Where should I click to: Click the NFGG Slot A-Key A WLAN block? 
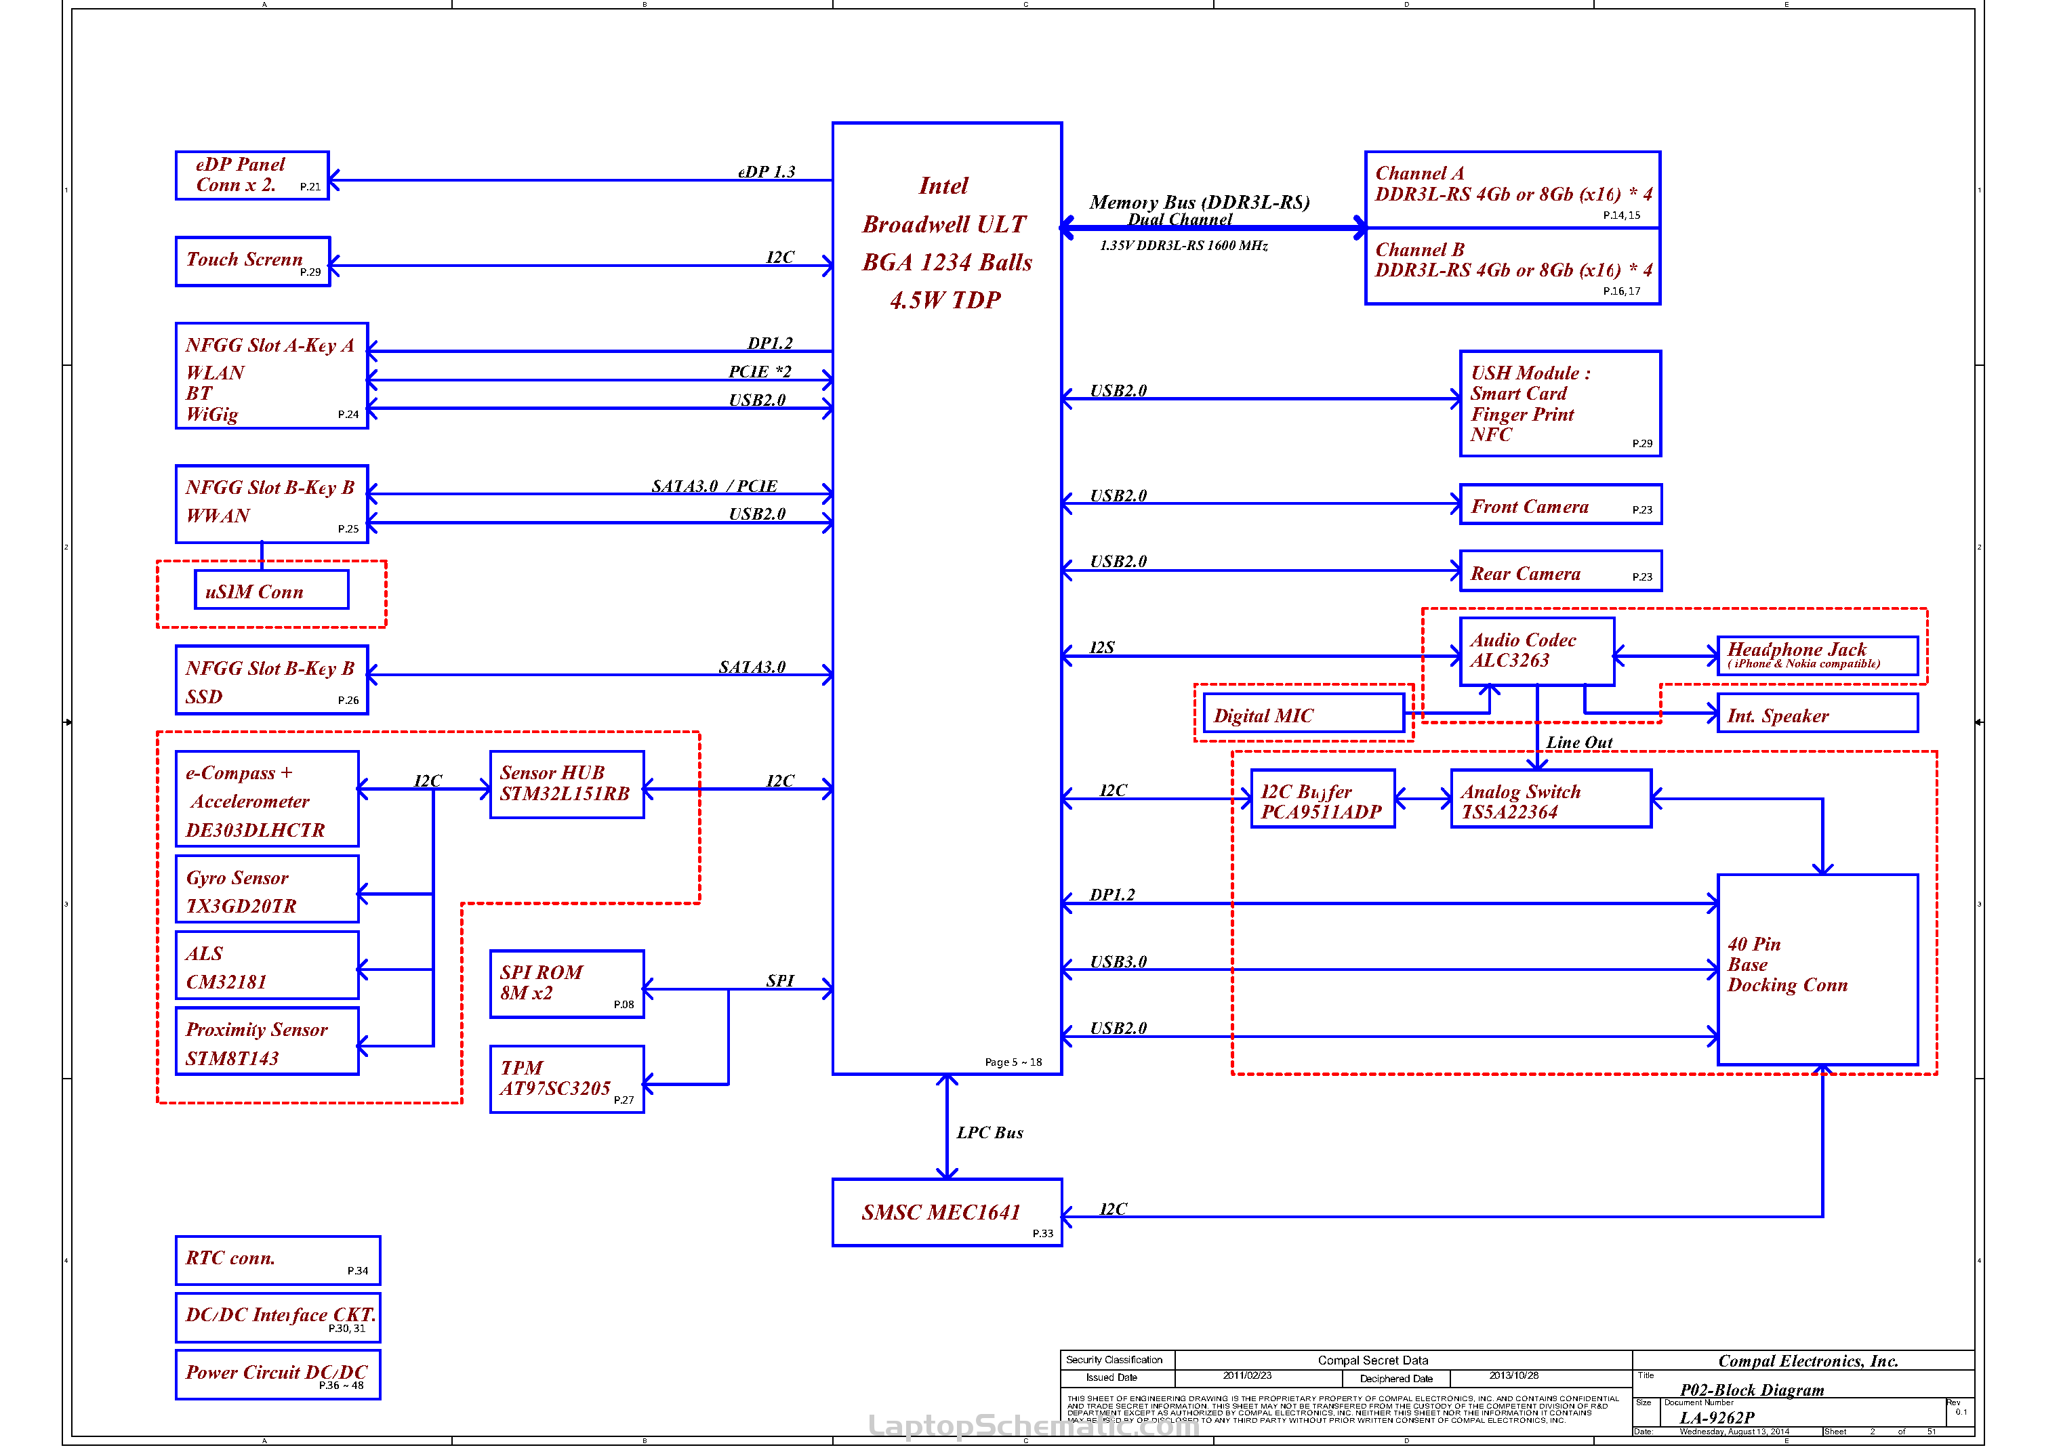(272, 376)
